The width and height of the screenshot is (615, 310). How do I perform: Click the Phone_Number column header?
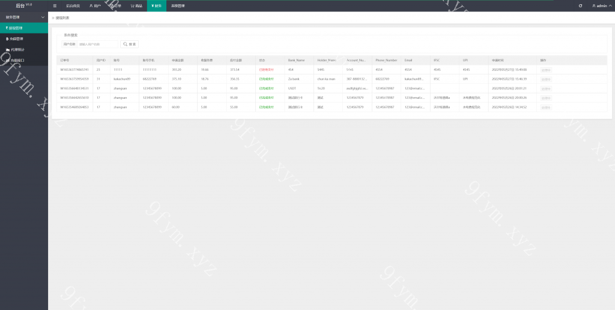point(386,61)
